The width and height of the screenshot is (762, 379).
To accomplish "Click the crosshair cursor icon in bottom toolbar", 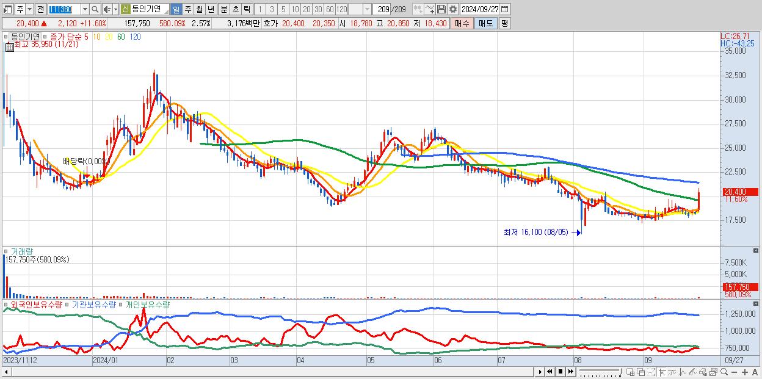I will [x=662, y=372].
